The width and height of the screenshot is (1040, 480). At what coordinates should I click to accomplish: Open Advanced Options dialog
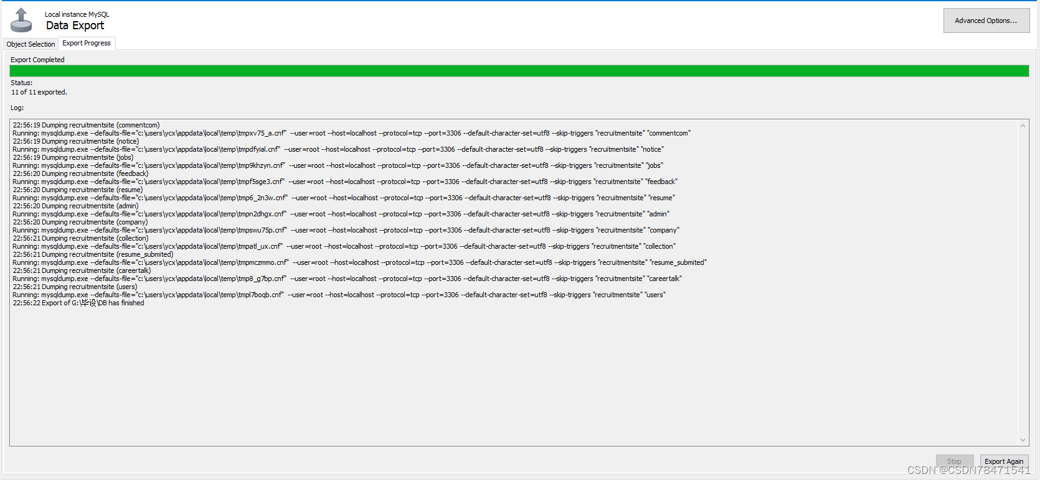[x=986, y=21]
